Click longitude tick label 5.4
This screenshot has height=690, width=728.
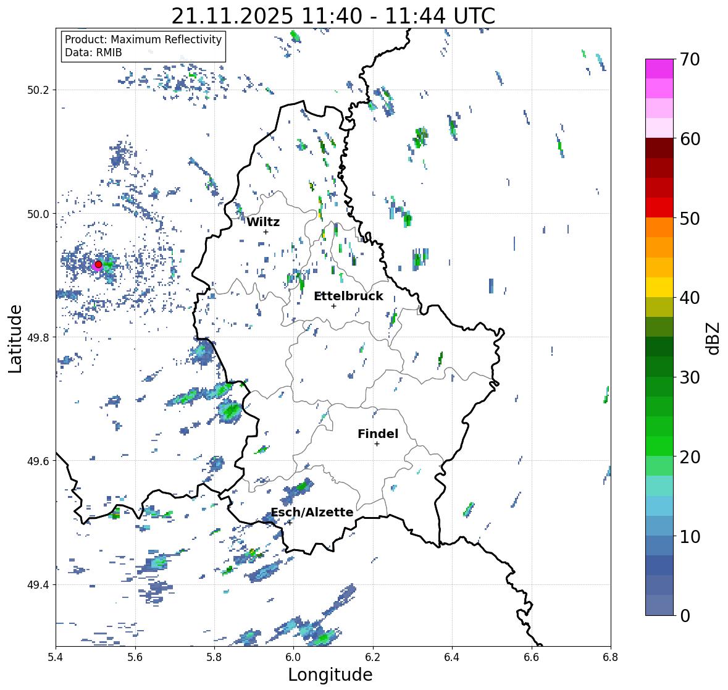[56, 657]
